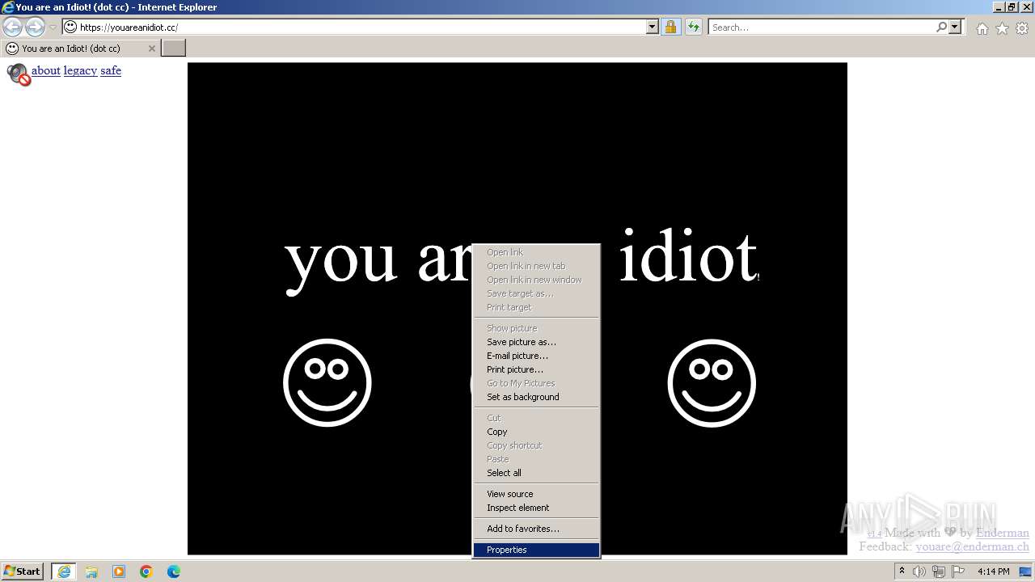Click the Refresh page button
The image size is (1035, 582).
(x=694, y=27)
